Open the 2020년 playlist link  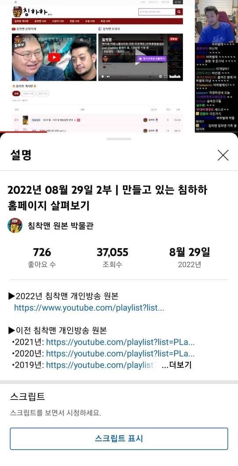pos(120,354)
